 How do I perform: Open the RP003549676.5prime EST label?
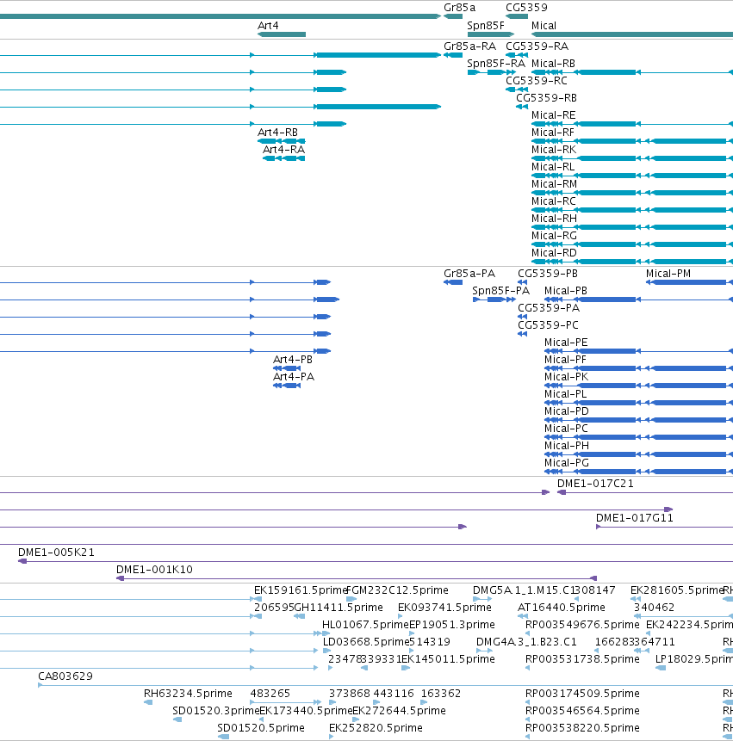[x=582, y=625]
